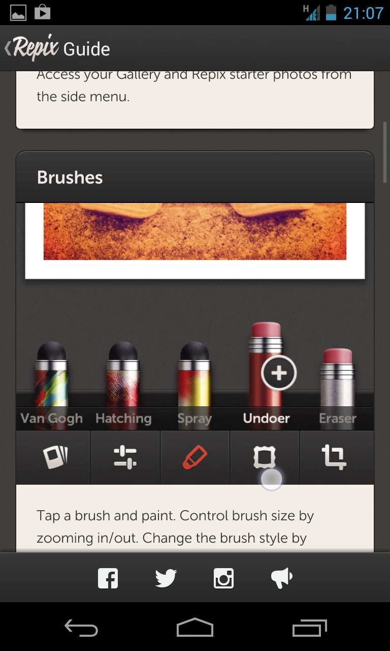Select the photo filters icon in toolbar
This screenshot has height=651, width=390.
tap(54, 457)
